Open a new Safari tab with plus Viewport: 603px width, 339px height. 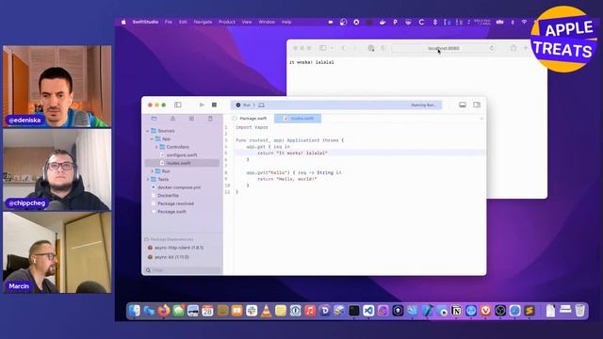click(x=526, y=48)
